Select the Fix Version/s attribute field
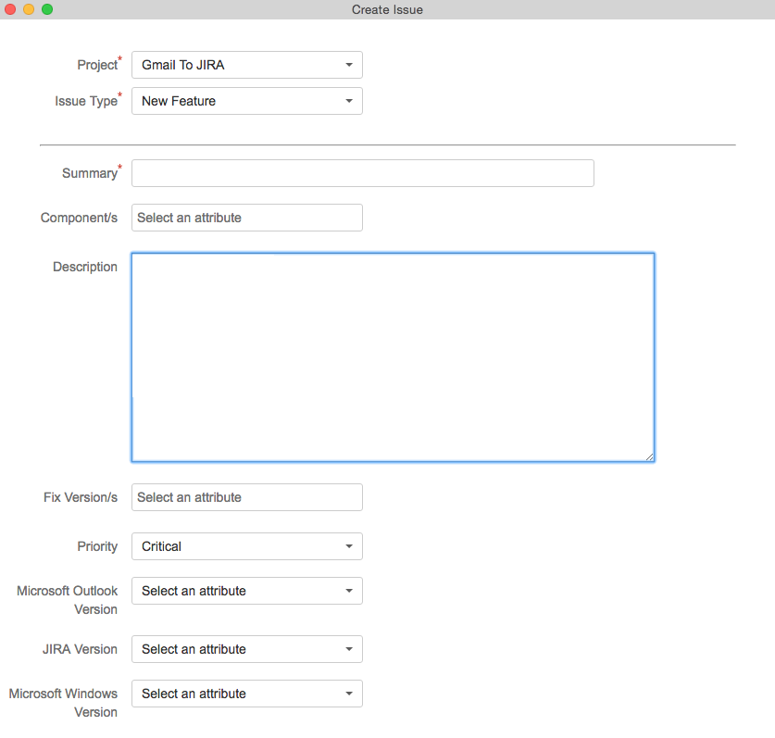Viewport: 775px width, 738px height. click(246, 497)
